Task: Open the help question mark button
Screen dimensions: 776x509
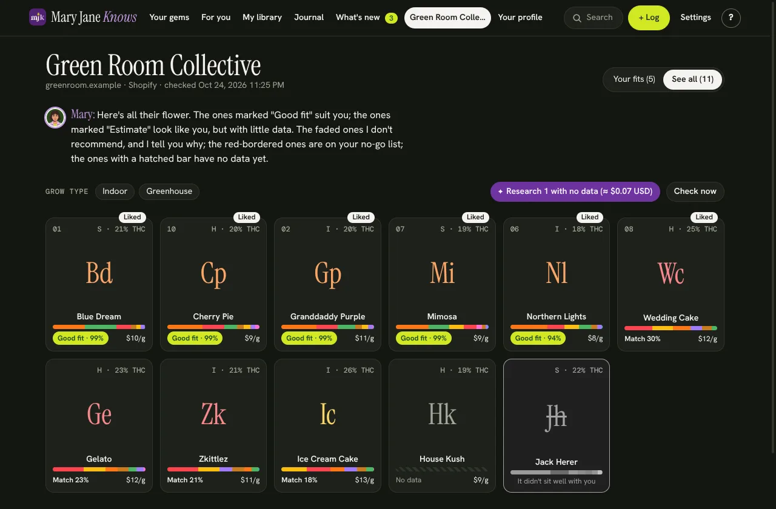Action: 731,18
